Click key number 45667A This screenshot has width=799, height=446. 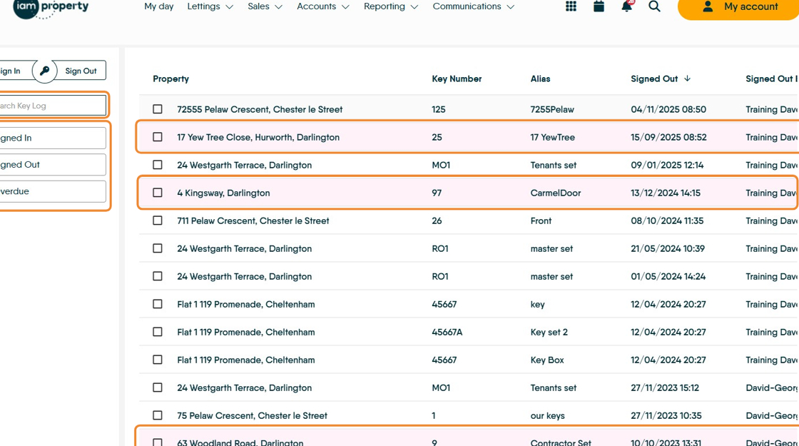click(447, 332)
